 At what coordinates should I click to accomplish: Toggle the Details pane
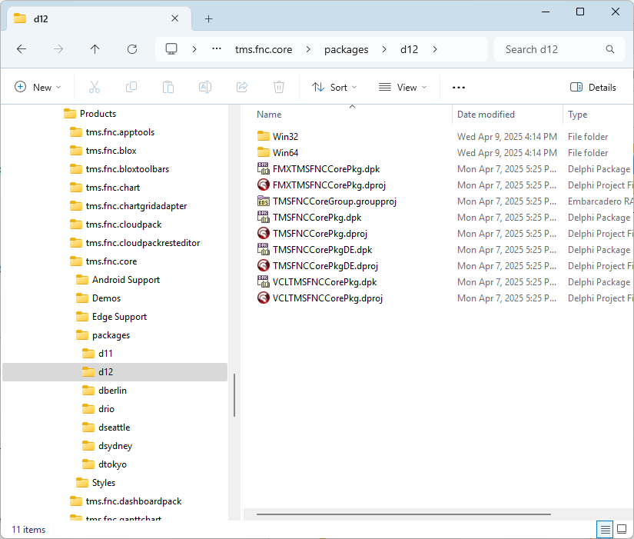point(593,88)
